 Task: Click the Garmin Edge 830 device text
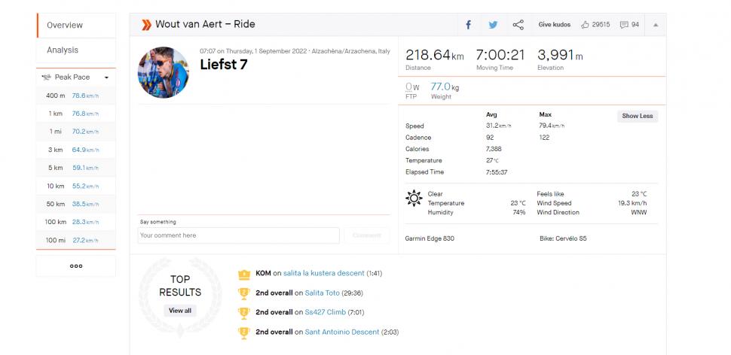tap(430, 238)
